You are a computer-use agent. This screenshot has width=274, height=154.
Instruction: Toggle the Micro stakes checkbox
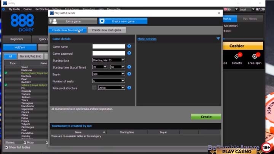point(25,143)
